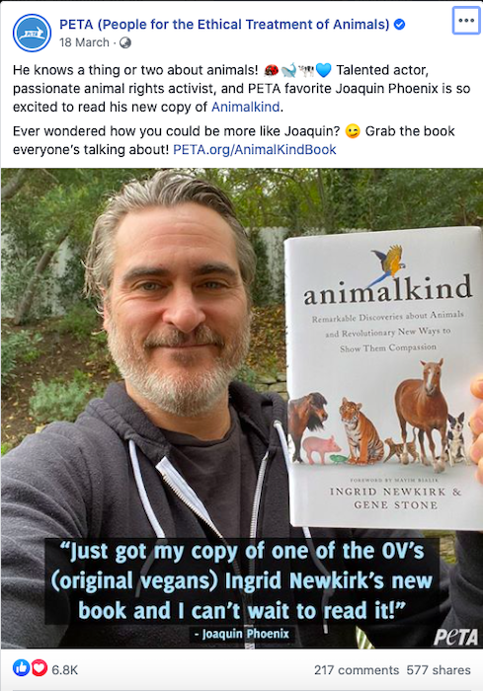Click the blue heart emoji in post
Screen dimensions: 483x691
(323, 70)
